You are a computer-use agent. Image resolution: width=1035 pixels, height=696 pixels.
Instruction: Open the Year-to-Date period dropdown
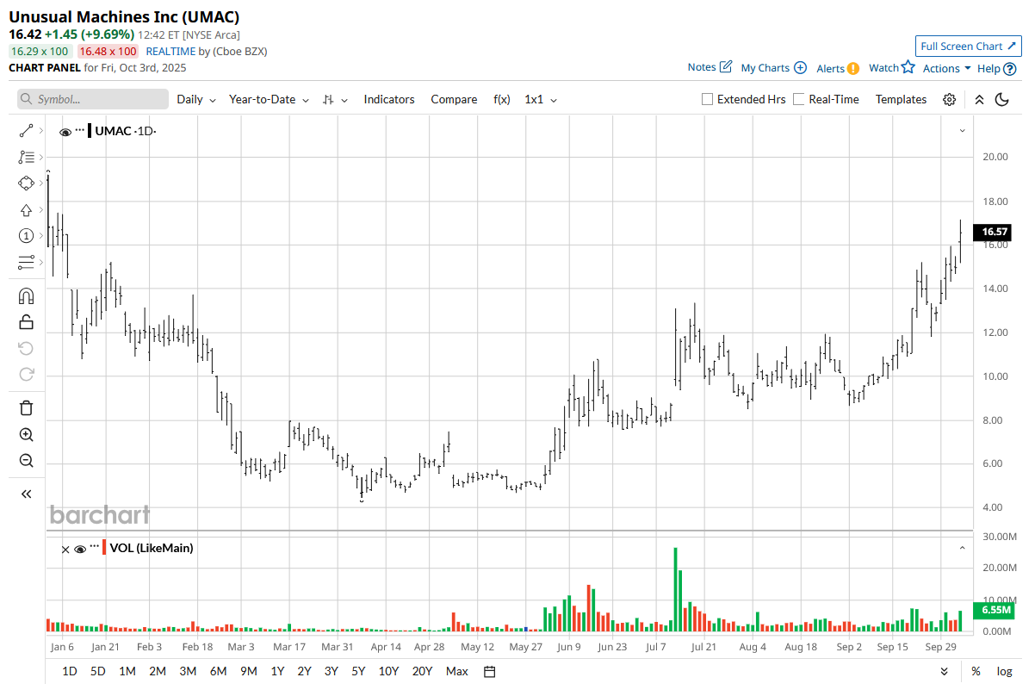click(269, 100)
